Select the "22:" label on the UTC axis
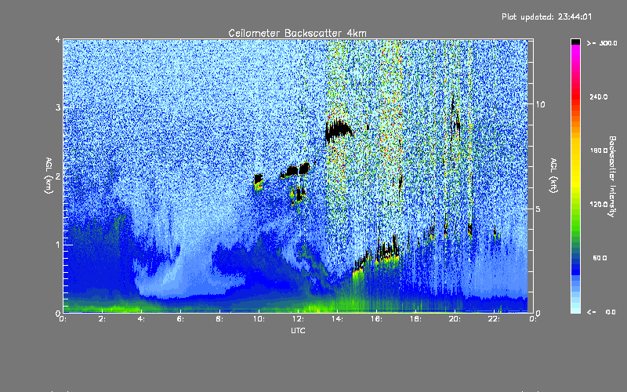This screenshot has height=392, width=627. [494, 319]
